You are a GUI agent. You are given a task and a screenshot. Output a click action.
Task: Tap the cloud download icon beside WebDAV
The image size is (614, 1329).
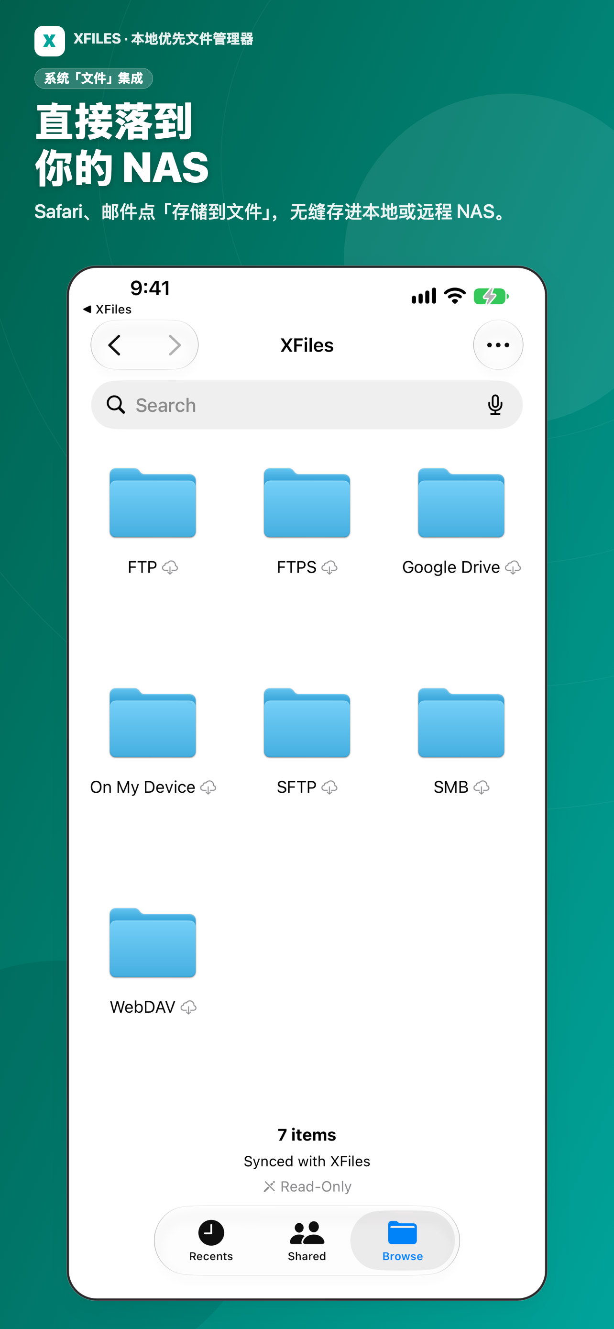[189, 1007]
